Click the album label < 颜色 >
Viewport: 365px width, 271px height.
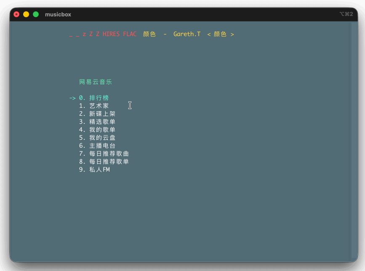coord(221,34)
